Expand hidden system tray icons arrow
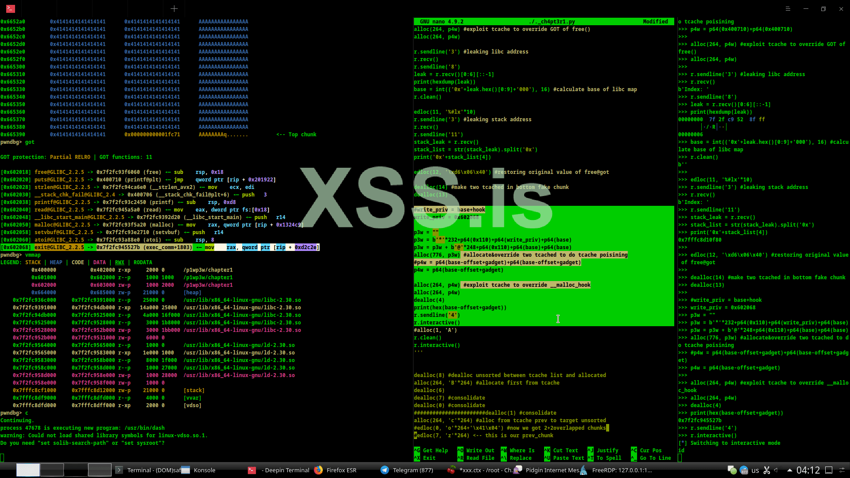Screen dimensions: 850x478 [x=789, y=470]
